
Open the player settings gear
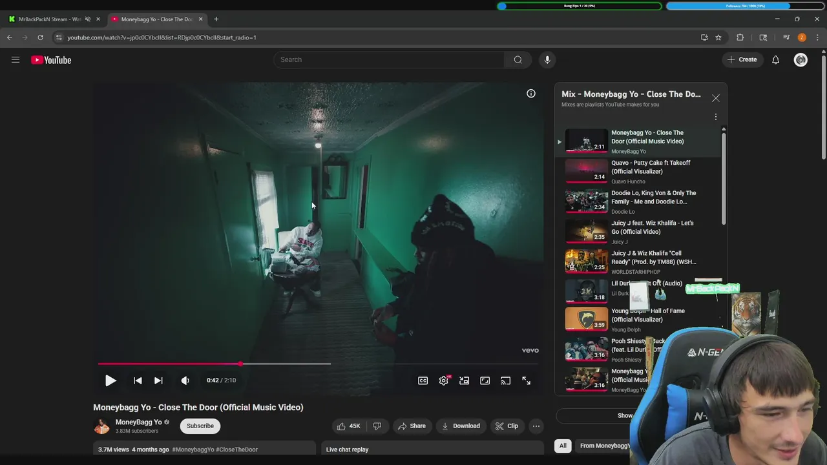(x=444, y=381)
